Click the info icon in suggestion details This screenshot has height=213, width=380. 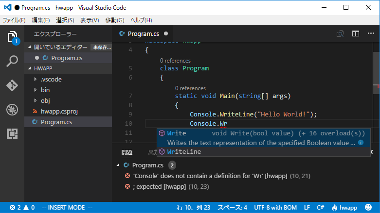click(361, 143)
